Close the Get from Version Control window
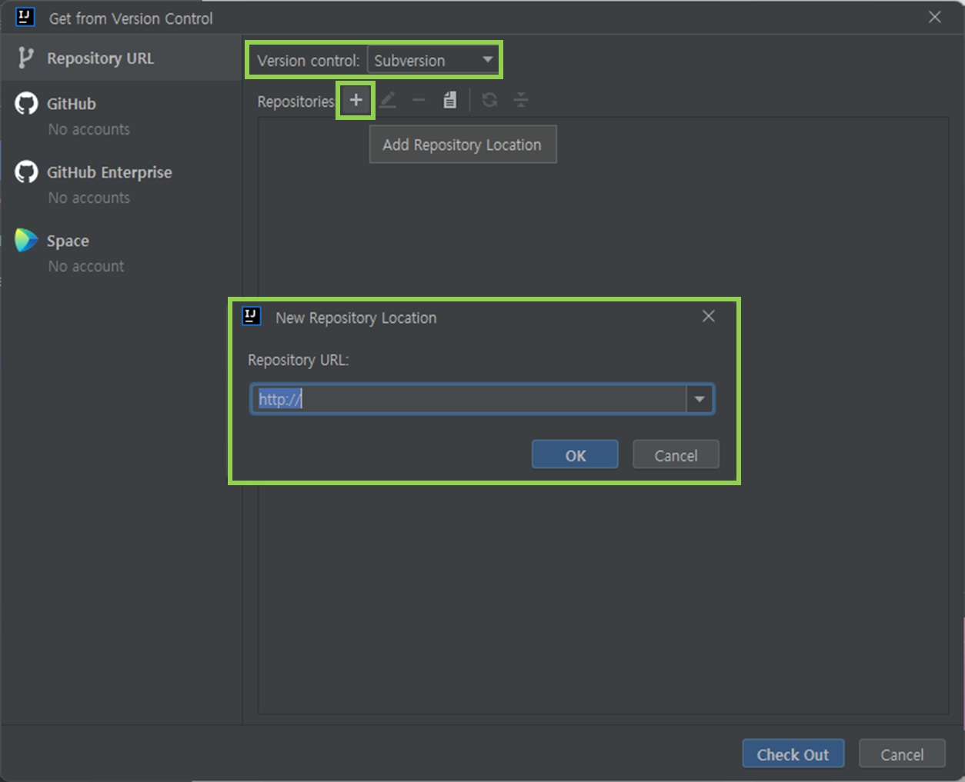The width and height of the screenshot is (965, 782). 934,17
